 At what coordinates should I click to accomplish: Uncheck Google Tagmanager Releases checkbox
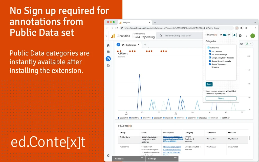click(x=210, y=64)
